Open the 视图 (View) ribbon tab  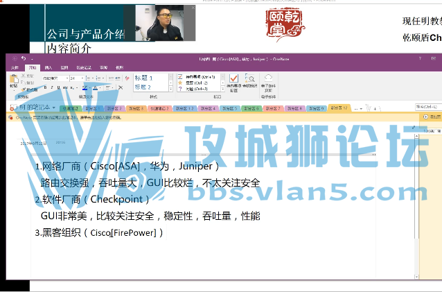120,67
